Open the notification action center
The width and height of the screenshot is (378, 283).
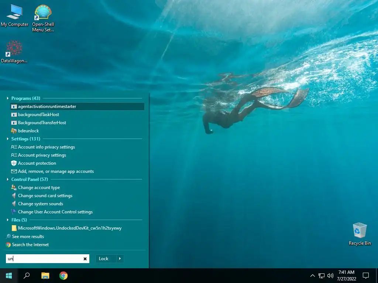[366, 276]
